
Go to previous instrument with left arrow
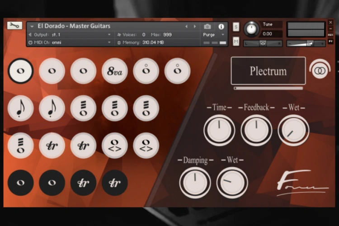tap(186, 27)
